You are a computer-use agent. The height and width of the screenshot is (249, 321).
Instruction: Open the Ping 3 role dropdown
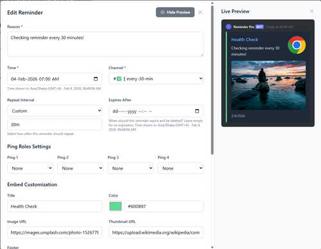pos(130,168)
